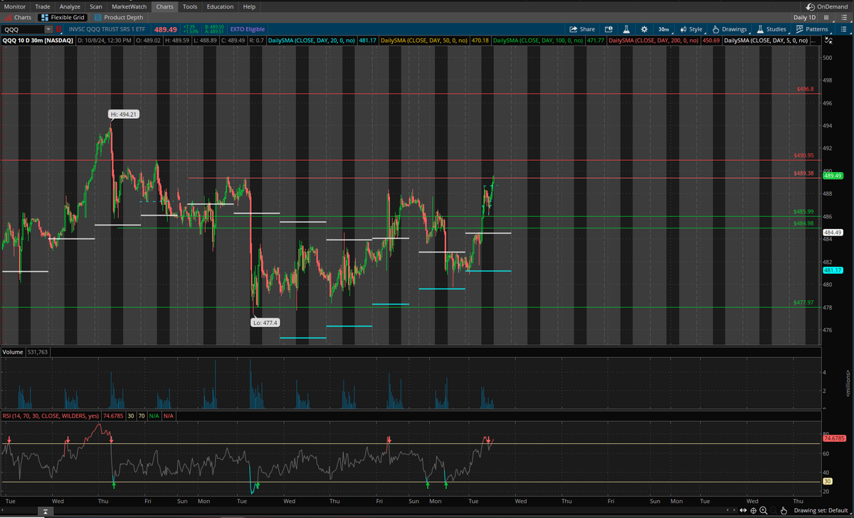Click the chart toolbar list menu icon
854x518 pixels.
tap(842, 29)
